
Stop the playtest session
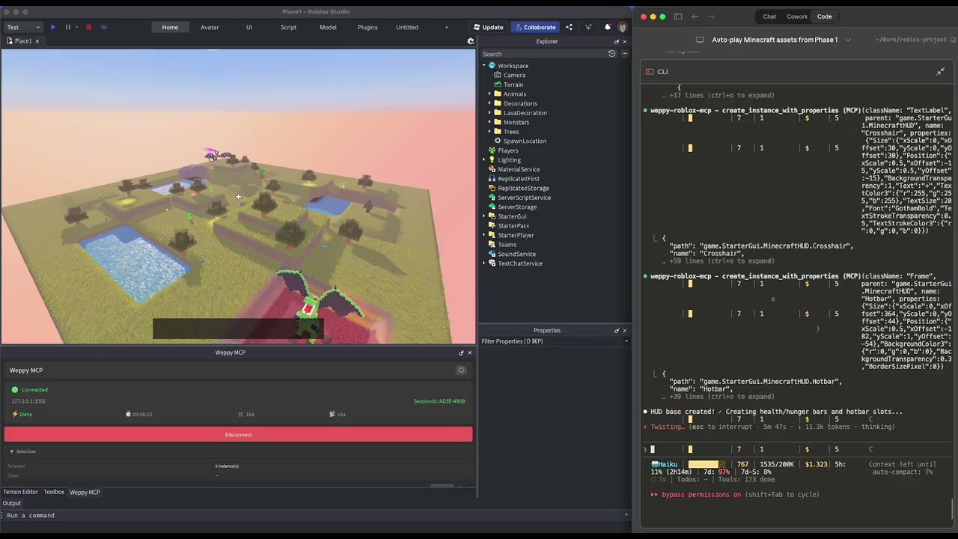[x=88, y=27]
